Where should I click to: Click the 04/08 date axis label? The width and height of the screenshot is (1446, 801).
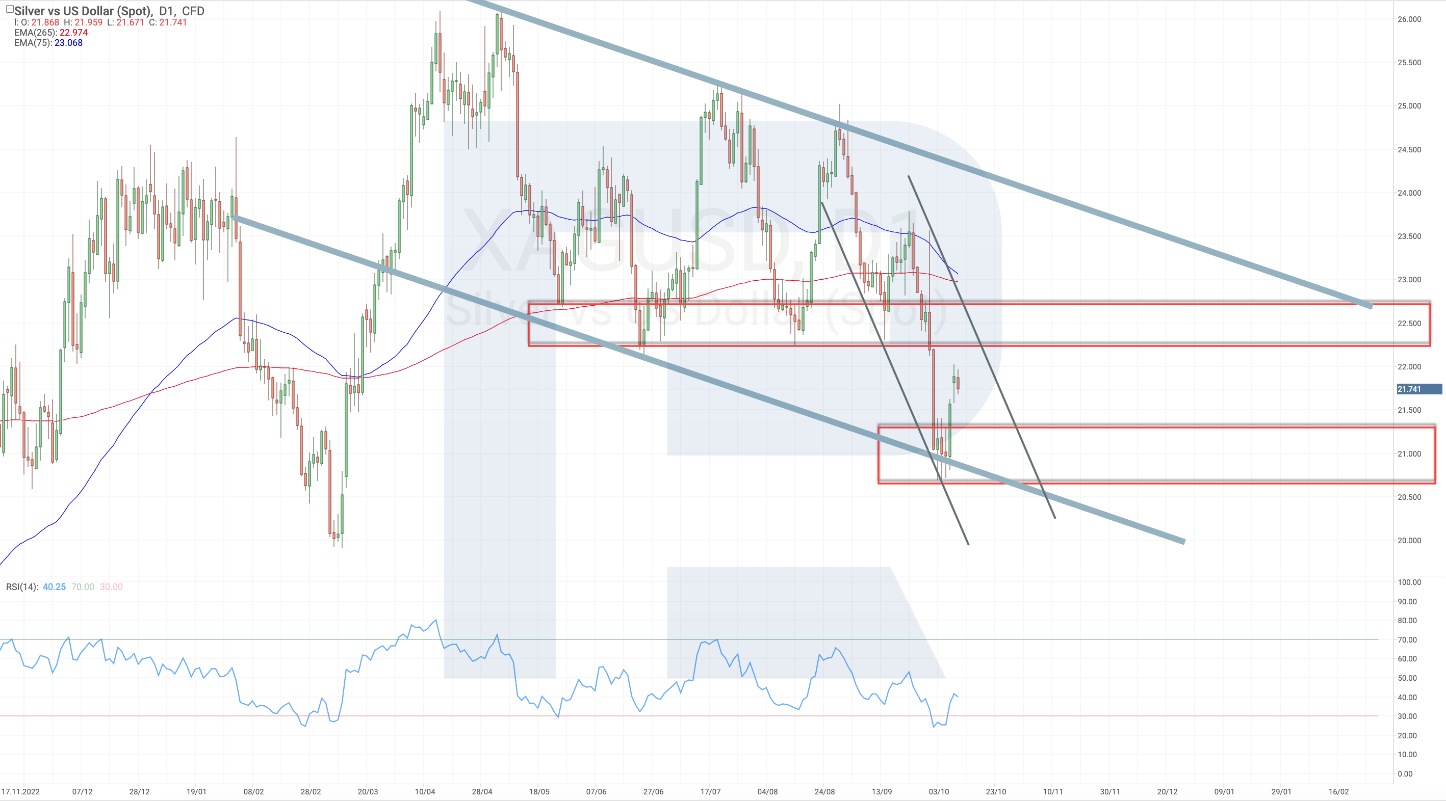pyautogui.click(x=768, y=792)
